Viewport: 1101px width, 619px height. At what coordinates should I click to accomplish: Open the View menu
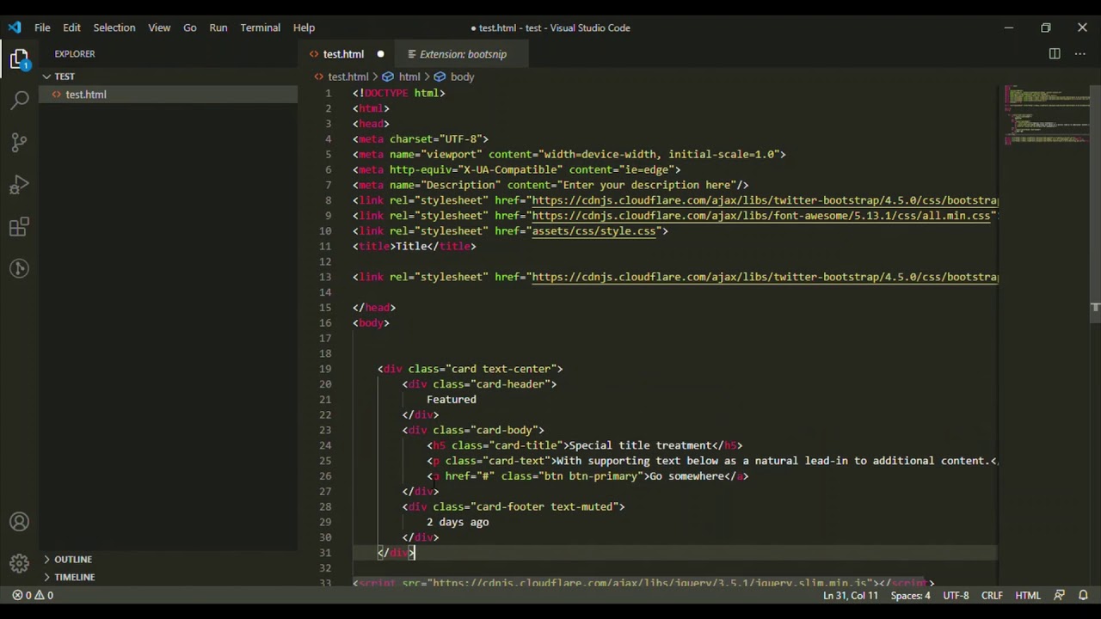(159, 28)
